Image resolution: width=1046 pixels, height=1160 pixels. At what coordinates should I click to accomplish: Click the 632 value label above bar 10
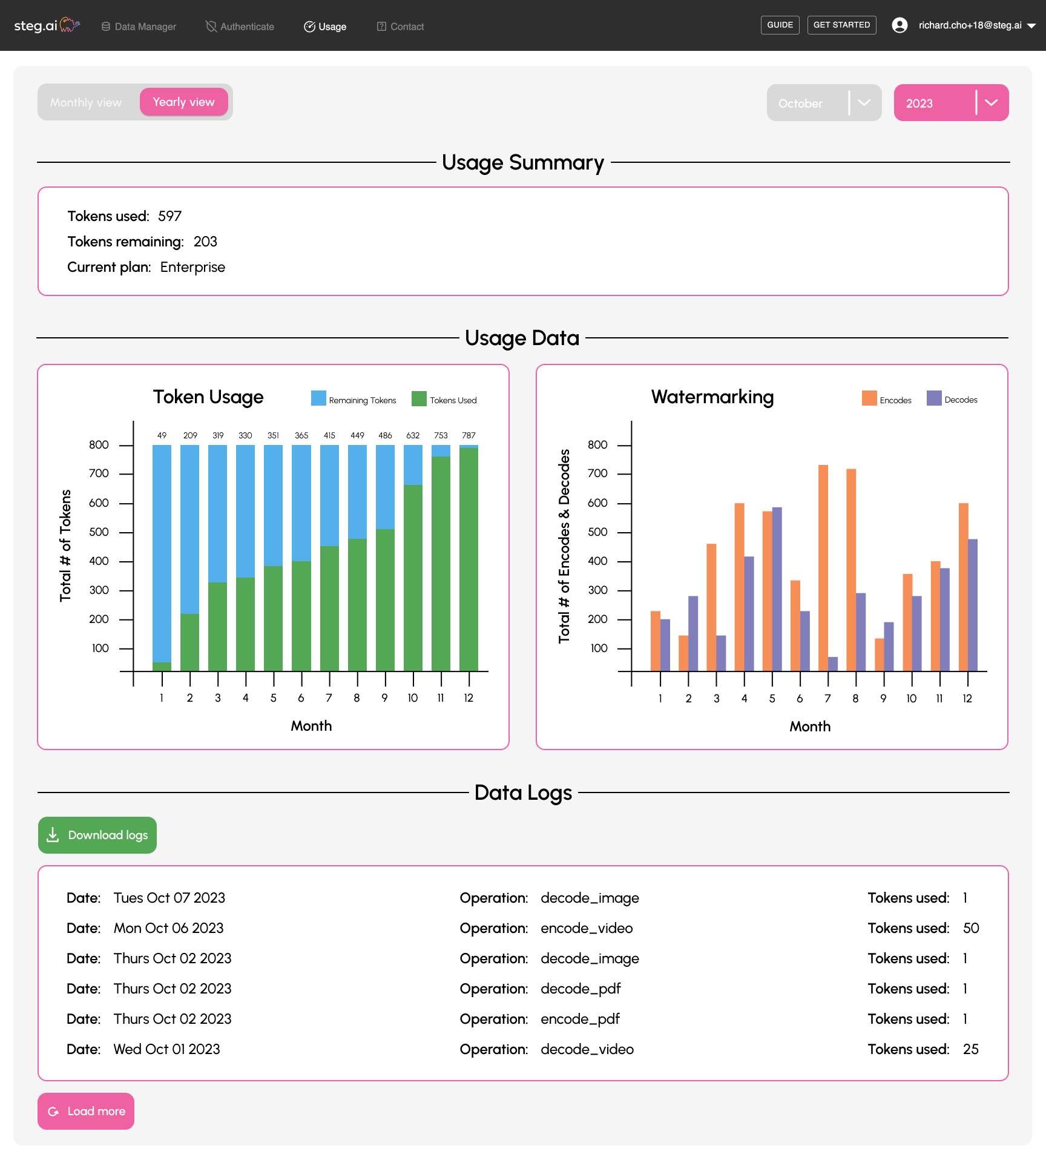[x=413, y=435]
